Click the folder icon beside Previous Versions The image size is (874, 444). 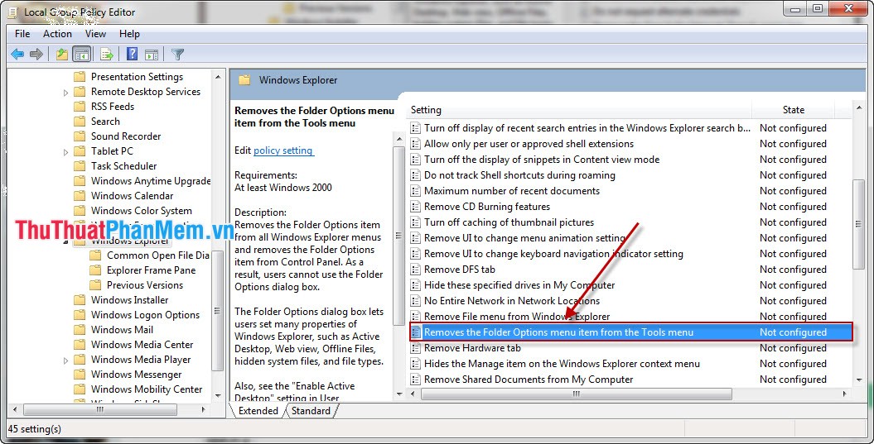[x=96, y=285]
